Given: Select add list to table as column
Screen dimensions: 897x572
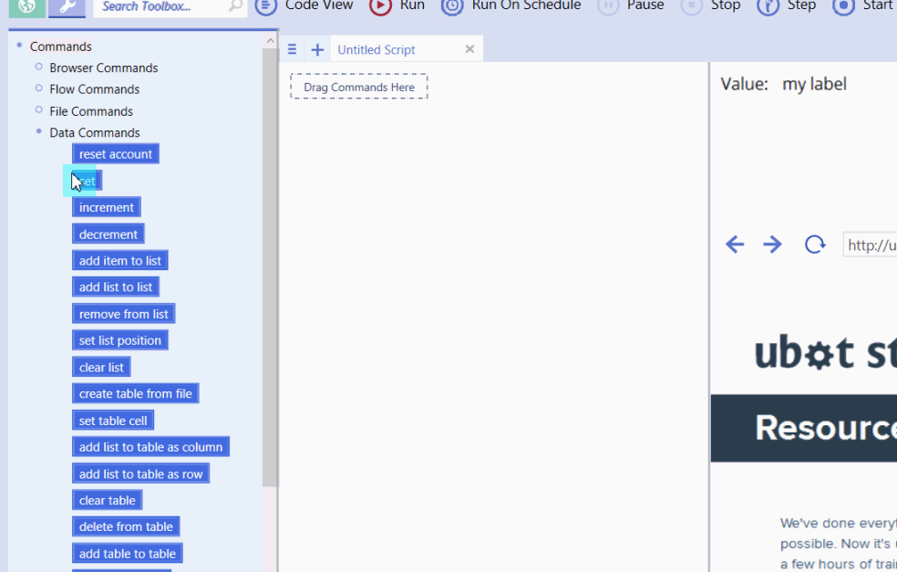Looking at the screenshot, I should tap(150, 447).
